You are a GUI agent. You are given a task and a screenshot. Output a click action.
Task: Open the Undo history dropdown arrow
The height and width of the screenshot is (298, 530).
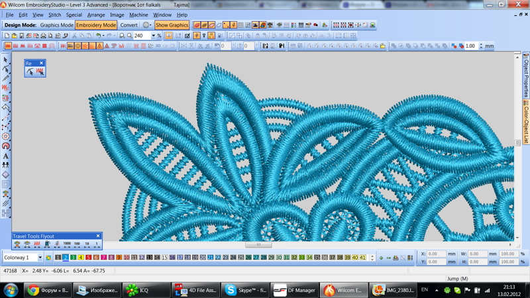(104, 36)
